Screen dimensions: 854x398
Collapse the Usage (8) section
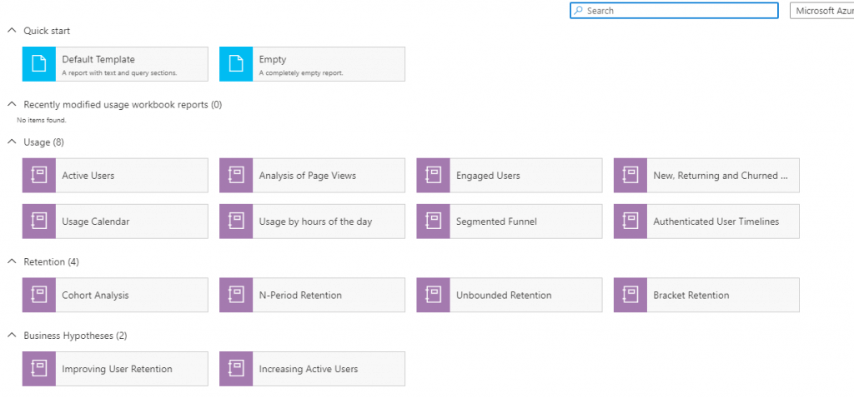point(11,142)
